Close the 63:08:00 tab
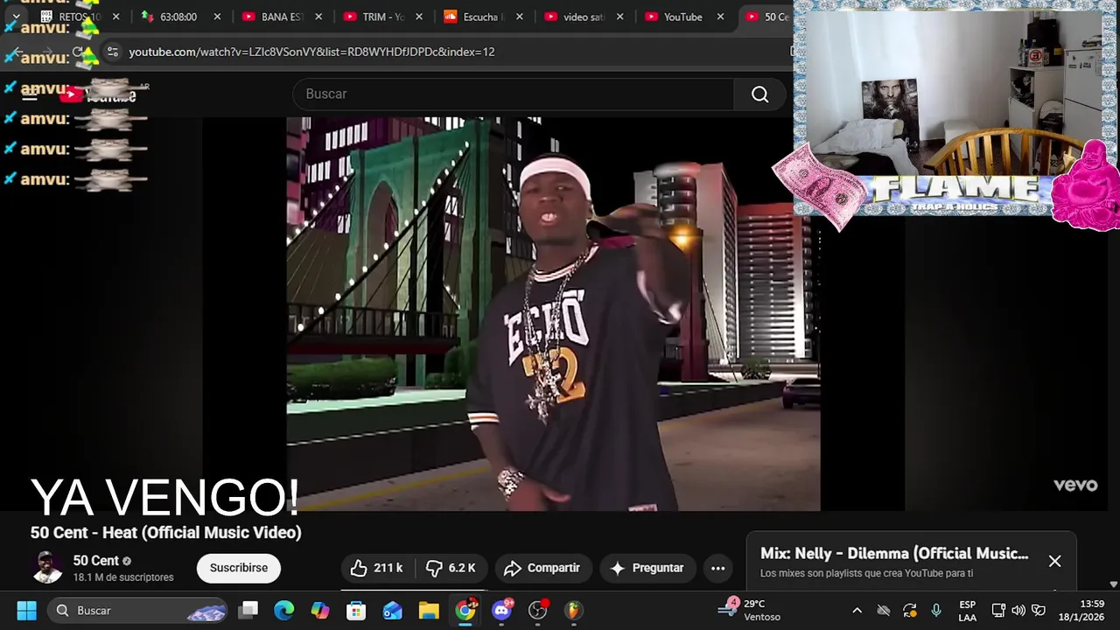The height and width of the screenshot is (630, 1120). click(217, 17)
